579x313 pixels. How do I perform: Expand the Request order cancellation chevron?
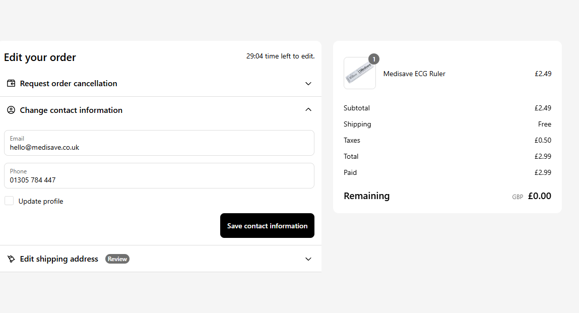click(x=308, y=84)
